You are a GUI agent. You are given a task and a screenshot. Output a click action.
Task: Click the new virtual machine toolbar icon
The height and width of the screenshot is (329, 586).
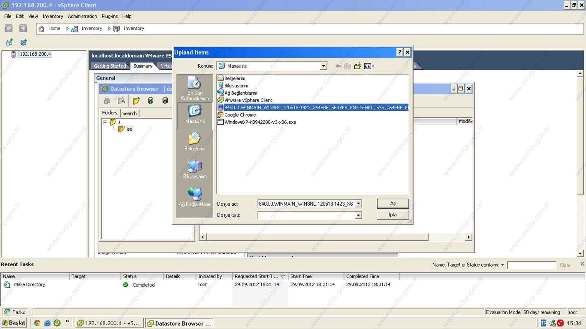click(9, 42)
